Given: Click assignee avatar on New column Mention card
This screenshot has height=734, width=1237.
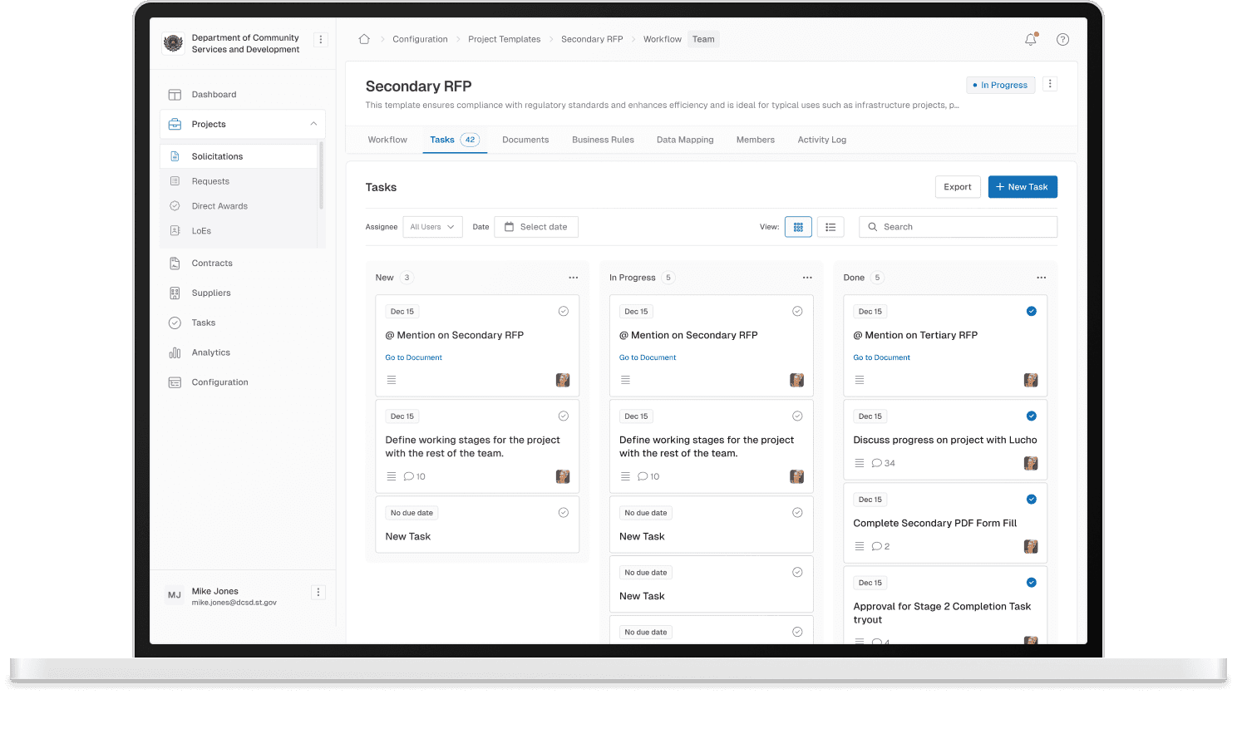Looking at the screenshot, I should point(563,380).
